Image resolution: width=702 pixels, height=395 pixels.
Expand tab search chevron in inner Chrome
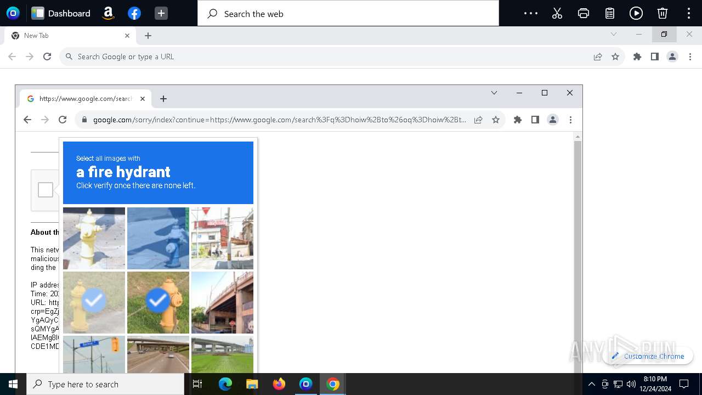(x=494, y=93)
